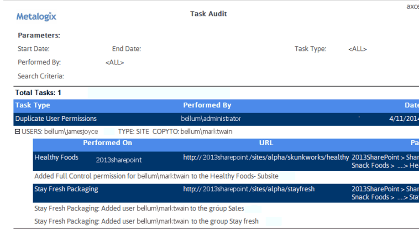Click the Total Tasks: 1 summary

point(38,92)
